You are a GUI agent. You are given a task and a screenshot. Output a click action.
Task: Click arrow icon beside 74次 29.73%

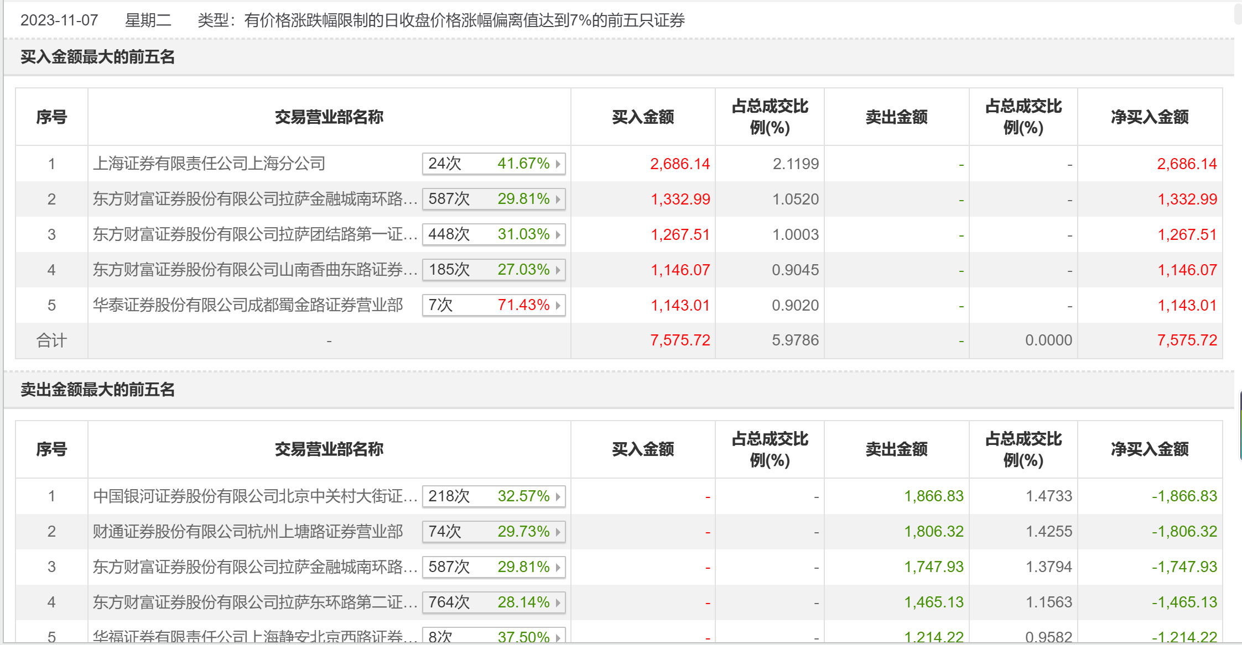tap(558, 532)
